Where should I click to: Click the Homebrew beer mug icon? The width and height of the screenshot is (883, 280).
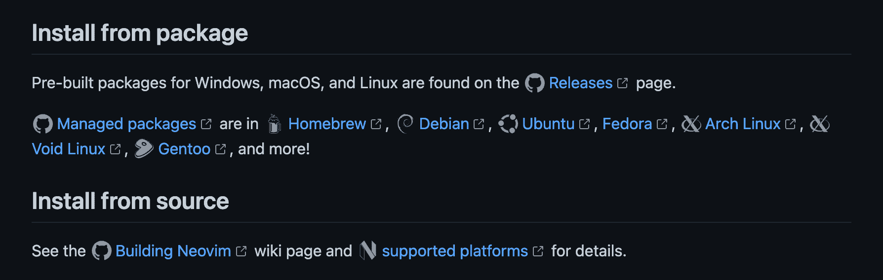274,124
